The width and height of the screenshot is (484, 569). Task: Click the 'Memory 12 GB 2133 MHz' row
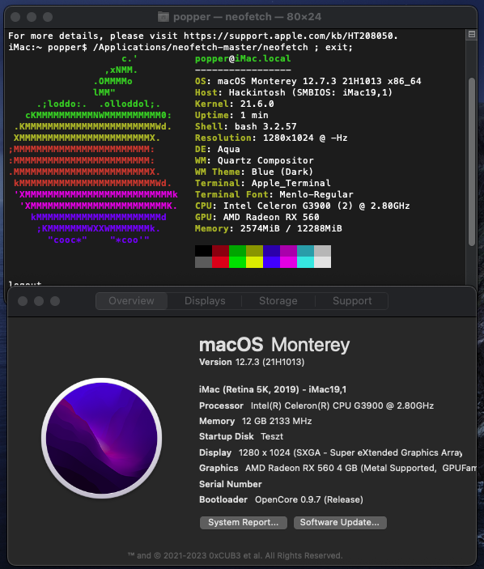(256, 421)
